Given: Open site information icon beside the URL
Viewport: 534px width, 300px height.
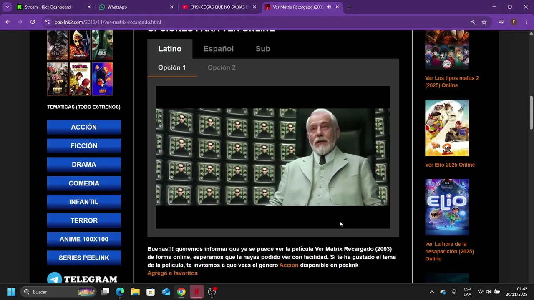Looking at the screenshot, I should 48,22.
